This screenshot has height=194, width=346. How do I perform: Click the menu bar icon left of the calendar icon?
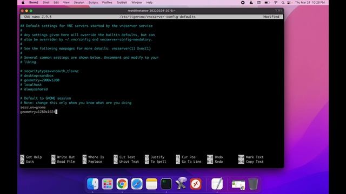[251, 3]
